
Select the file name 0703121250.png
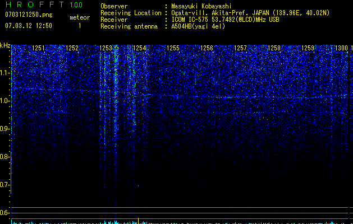29,15
